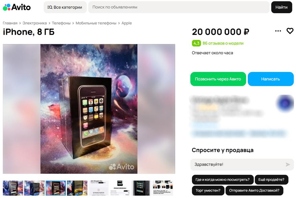The width and height of the screenshot is (296, 198).
Task: Open the last thumbnail with multiple boxes
Action: click(163, 188)
